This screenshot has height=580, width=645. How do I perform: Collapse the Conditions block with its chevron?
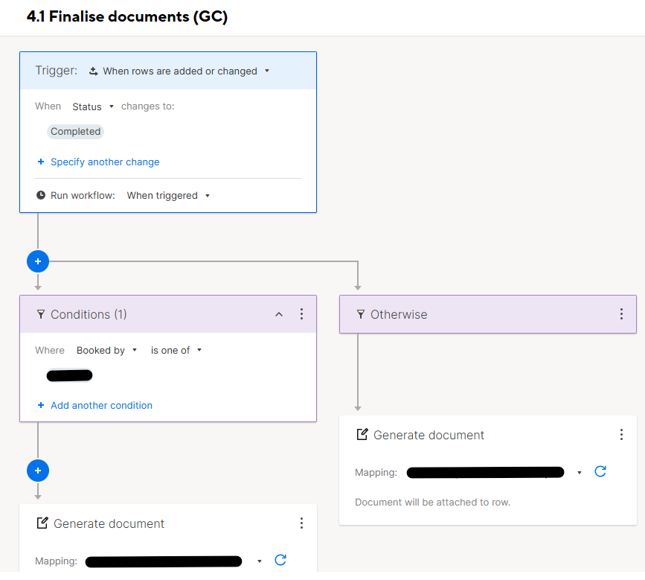click(x=279, y=314)
